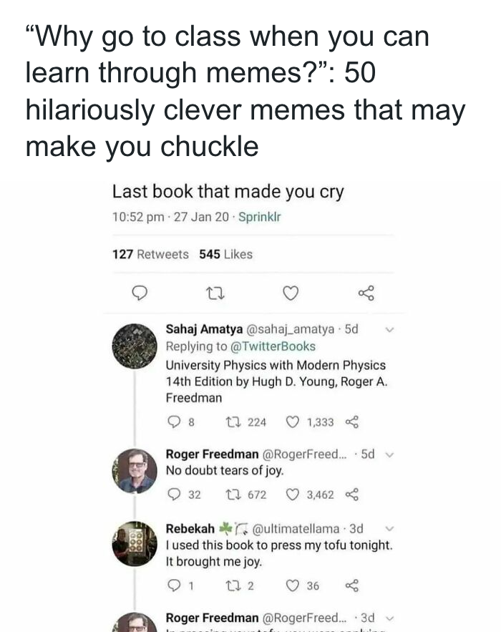The width and height of the screenshot is (501, 632).
Task: Click reply icon under main tweet
Action: tap(141, 293)
